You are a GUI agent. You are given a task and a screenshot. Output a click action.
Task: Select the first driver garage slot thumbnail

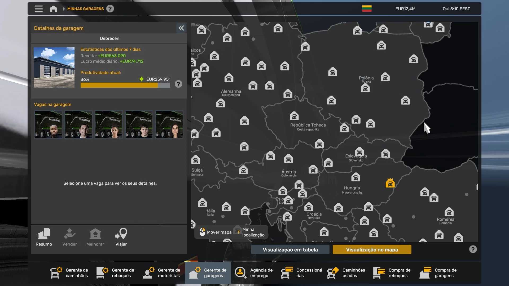(48, 124)
